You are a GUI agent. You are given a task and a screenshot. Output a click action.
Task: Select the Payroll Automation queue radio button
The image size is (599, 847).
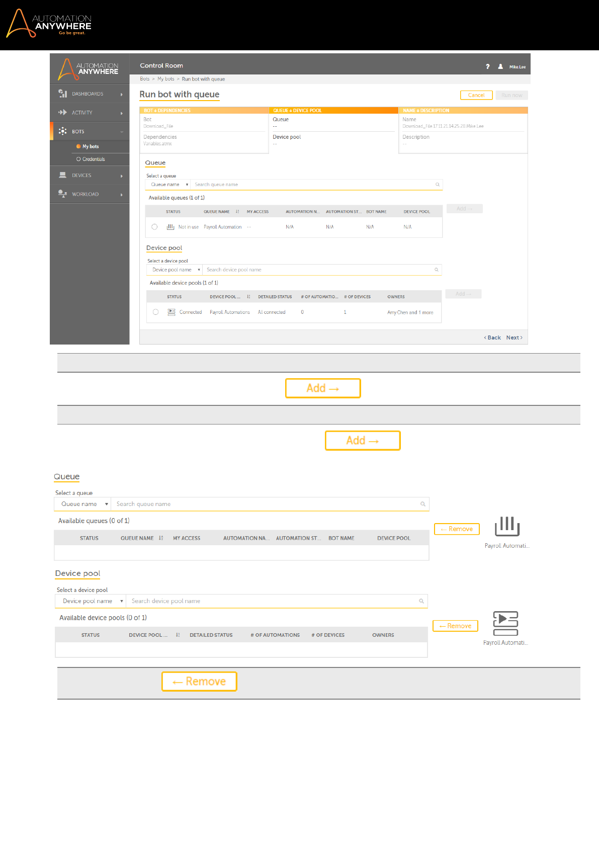coord(154,227)
